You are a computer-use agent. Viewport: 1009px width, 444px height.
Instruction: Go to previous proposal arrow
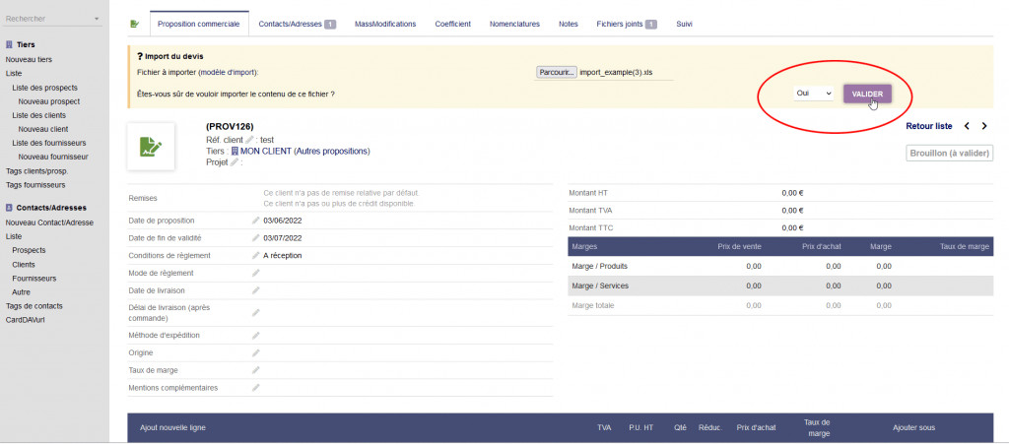[967, 126]
